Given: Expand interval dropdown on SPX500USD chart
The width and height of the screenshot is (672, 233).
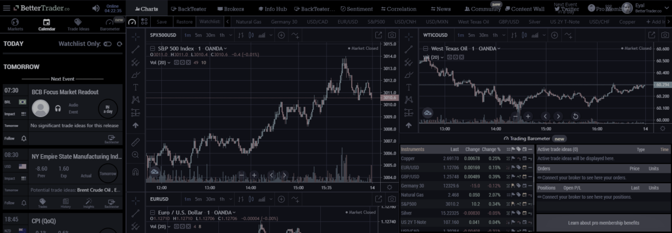Looking at the screenshot, I should [231, 35].
